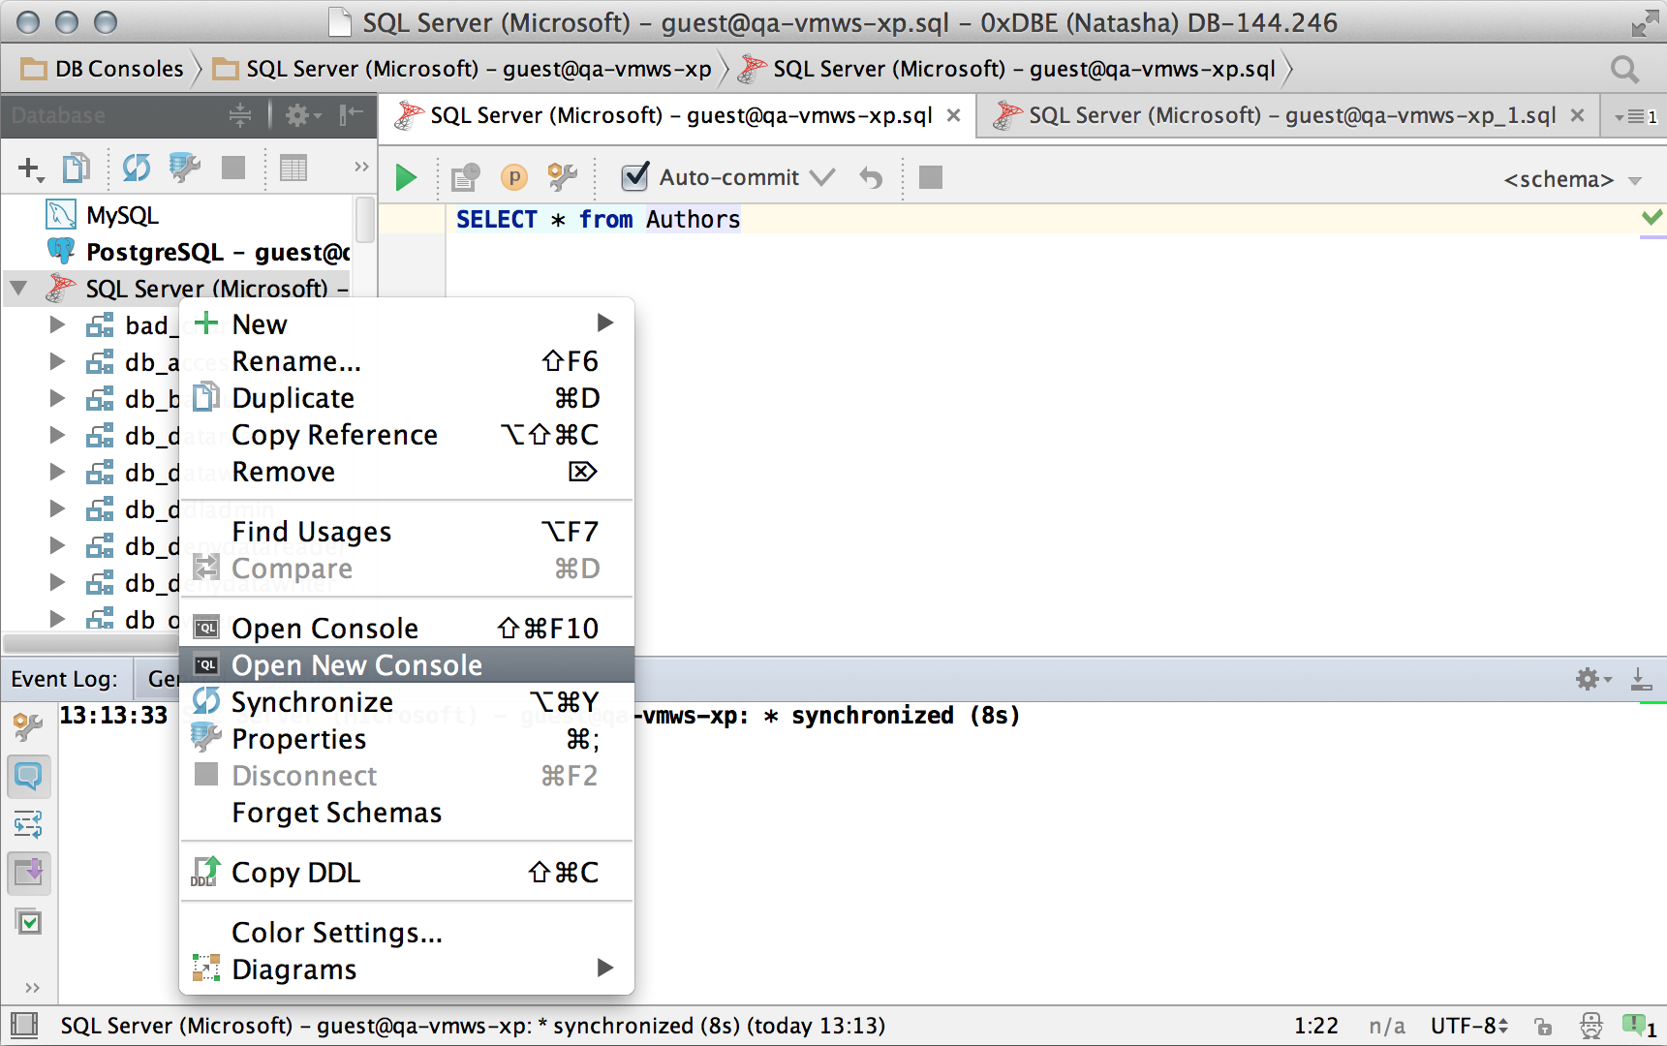
Task: Select Copy DDL in the context menu
Action: pyautogui.click(x=407, y=873)
